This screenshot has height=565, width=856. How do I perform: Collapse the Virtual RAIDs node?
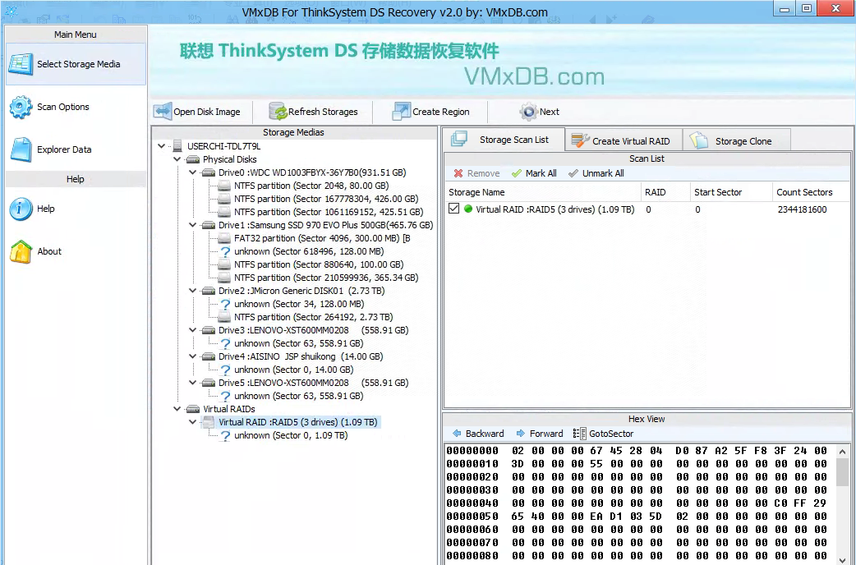click(x=177, y=409)
